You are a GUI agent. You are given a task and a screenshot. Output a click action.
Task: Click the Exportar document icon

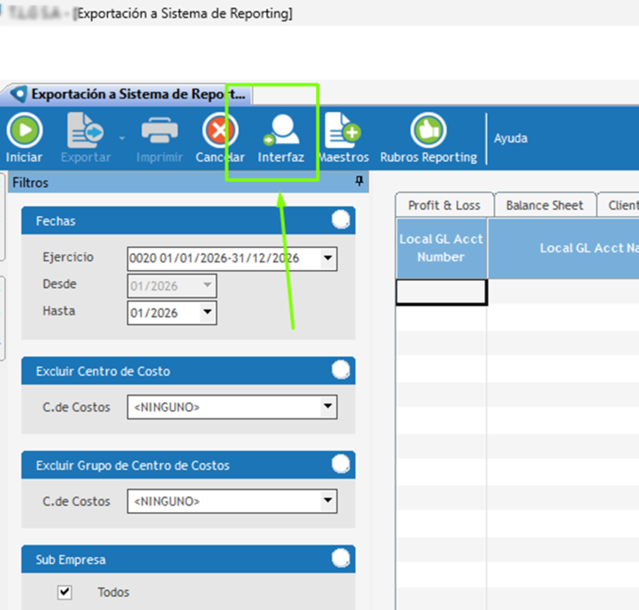pyautogui.click(x=85, y=130)
